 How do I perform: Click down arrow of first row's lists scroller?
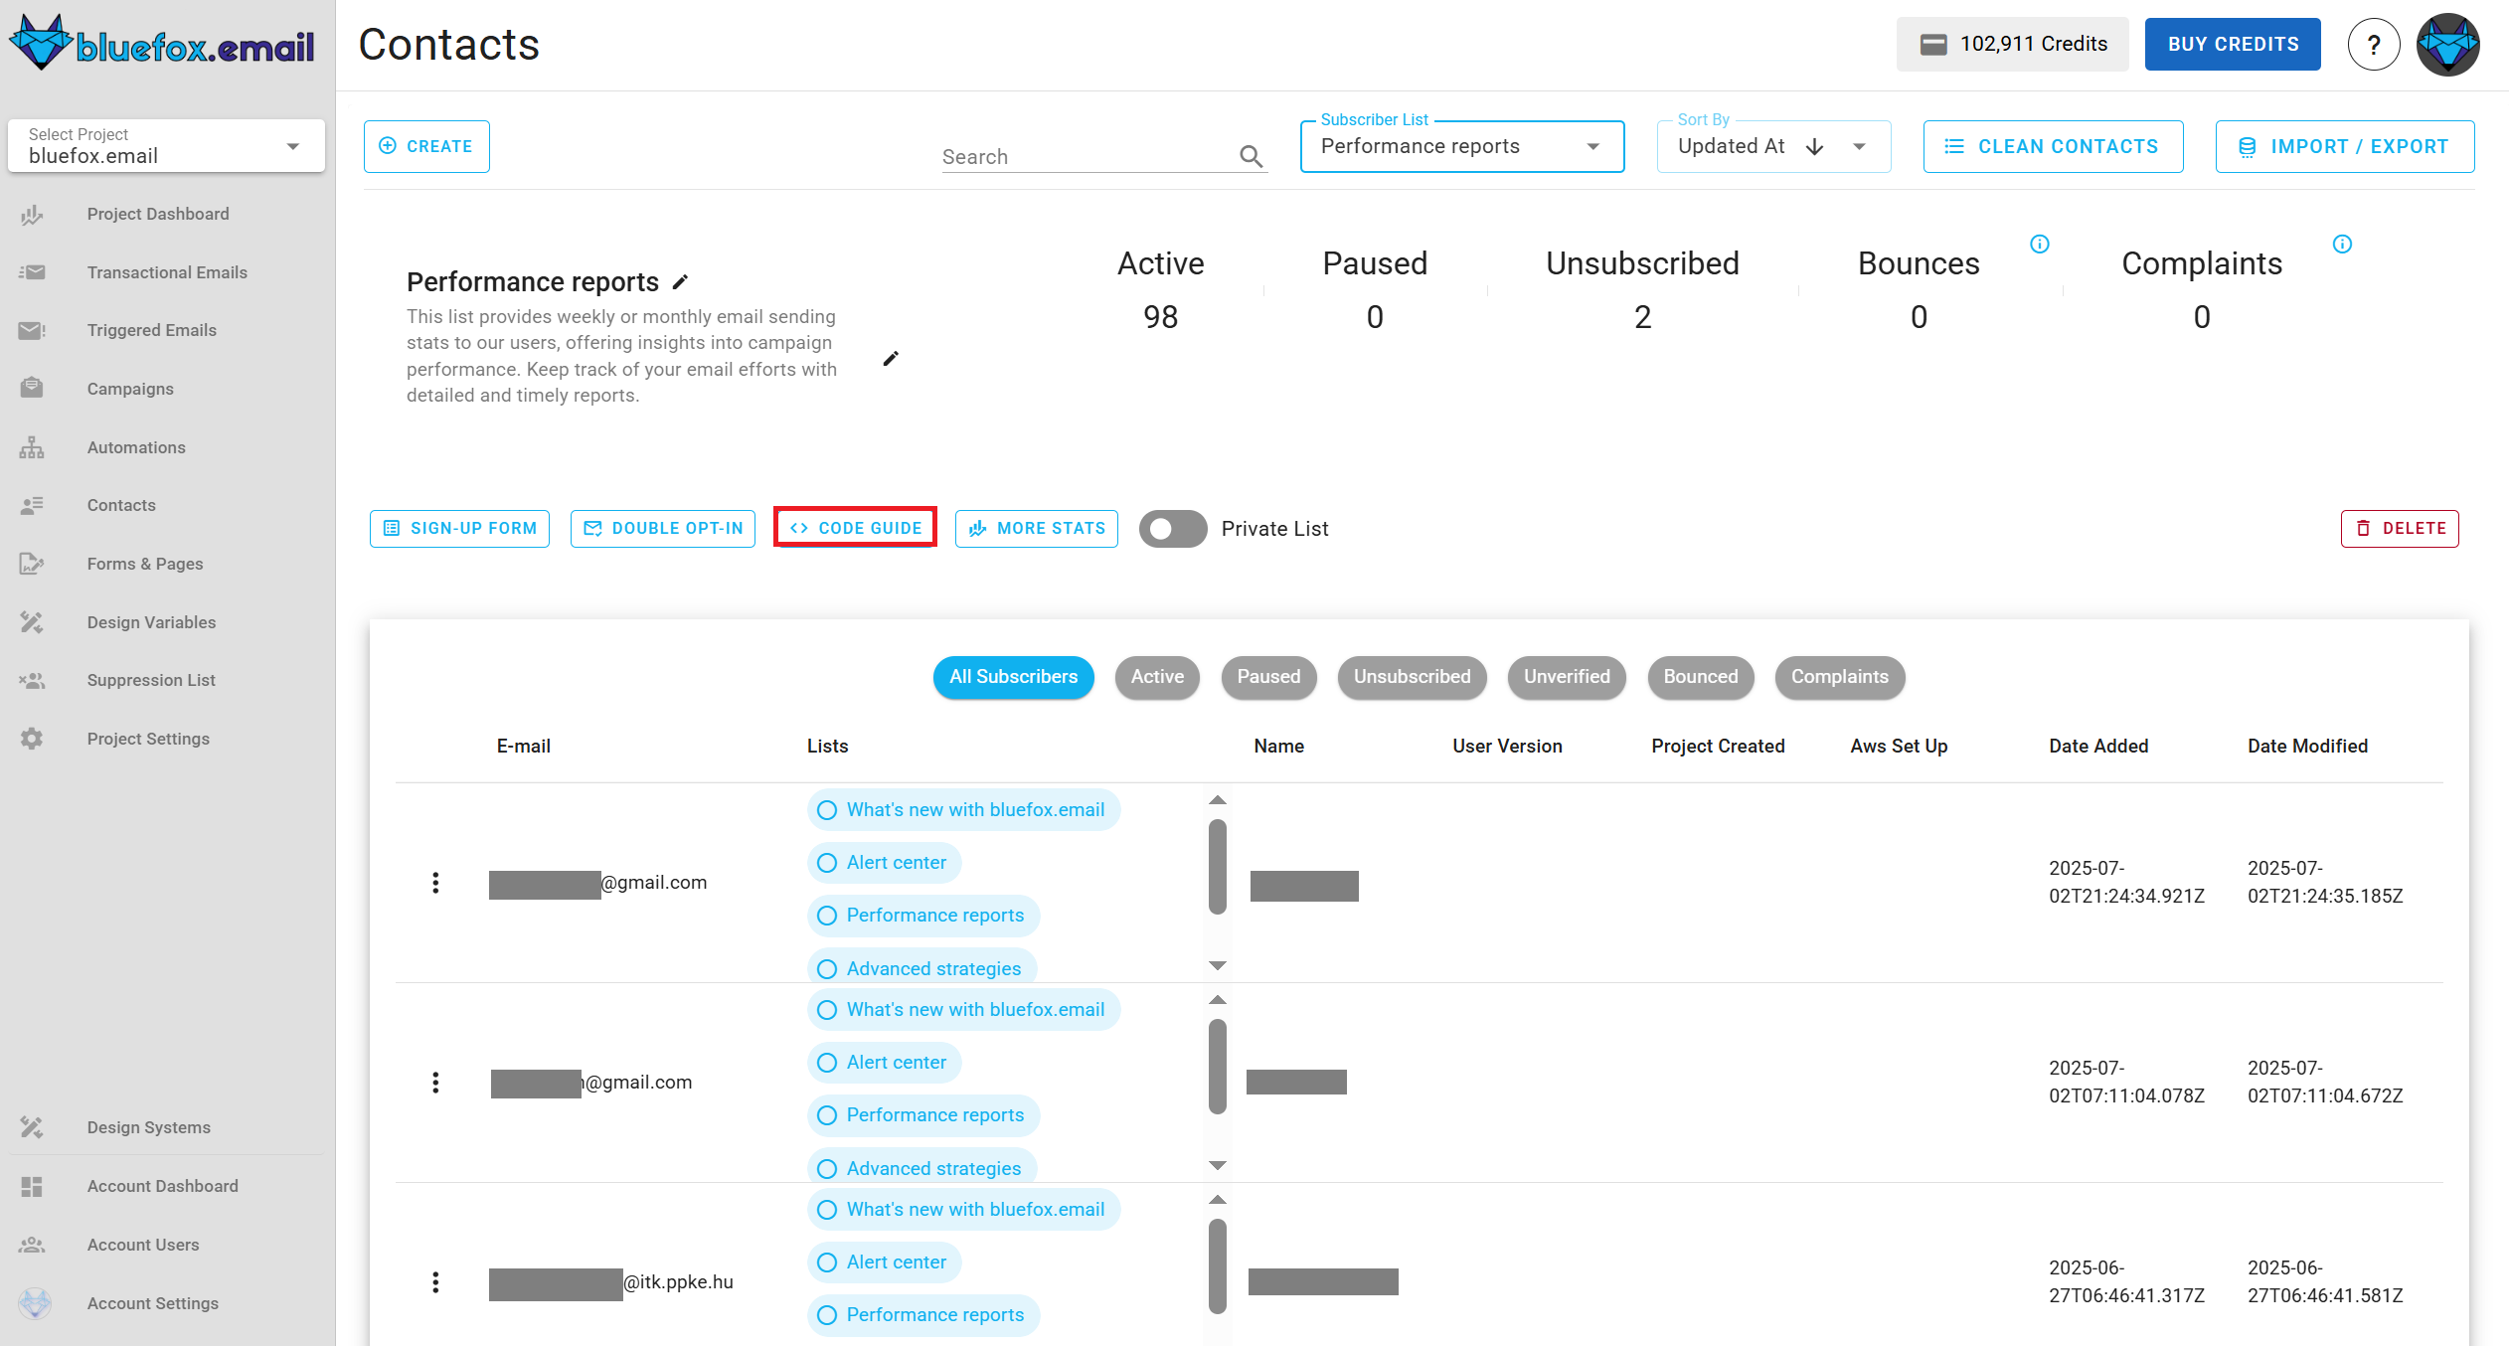[x=1218, y=965]
